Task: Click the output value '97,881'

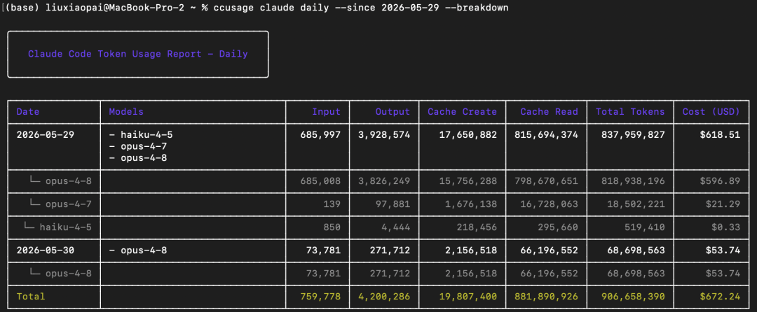Action: pyautogui.click(x=393, y=204)
